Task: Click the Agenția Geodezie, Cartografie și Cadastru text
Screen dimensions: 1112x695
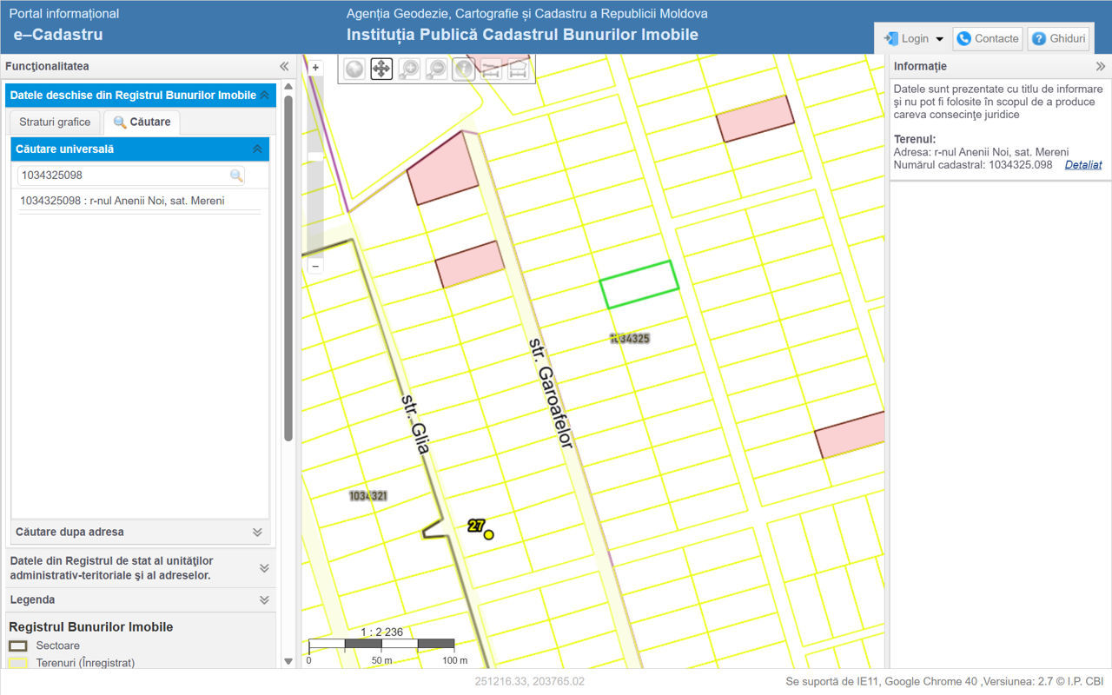Action: click(x=527, y=14)
